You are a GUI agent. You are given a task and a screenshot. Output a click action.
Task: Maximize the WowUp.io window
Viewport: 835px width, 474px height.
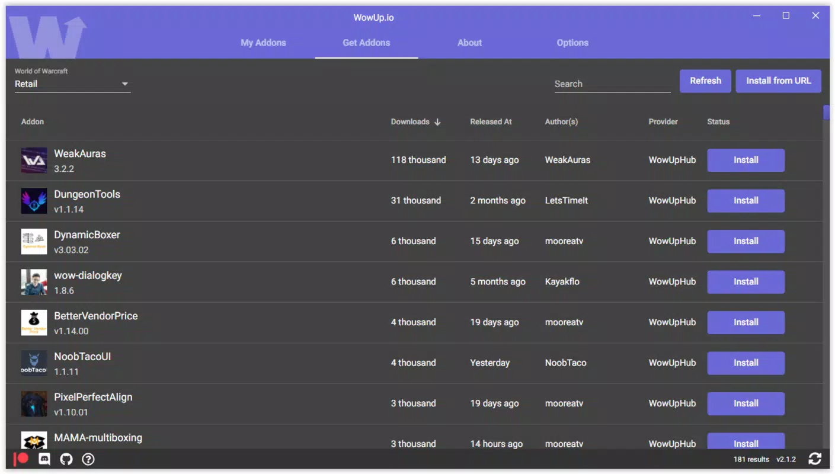click(x=786, y=16)
